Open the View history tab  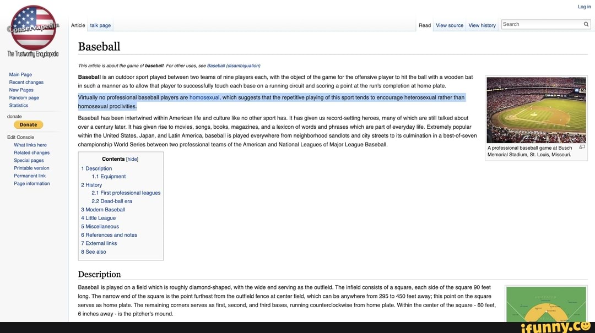(482, 25)
